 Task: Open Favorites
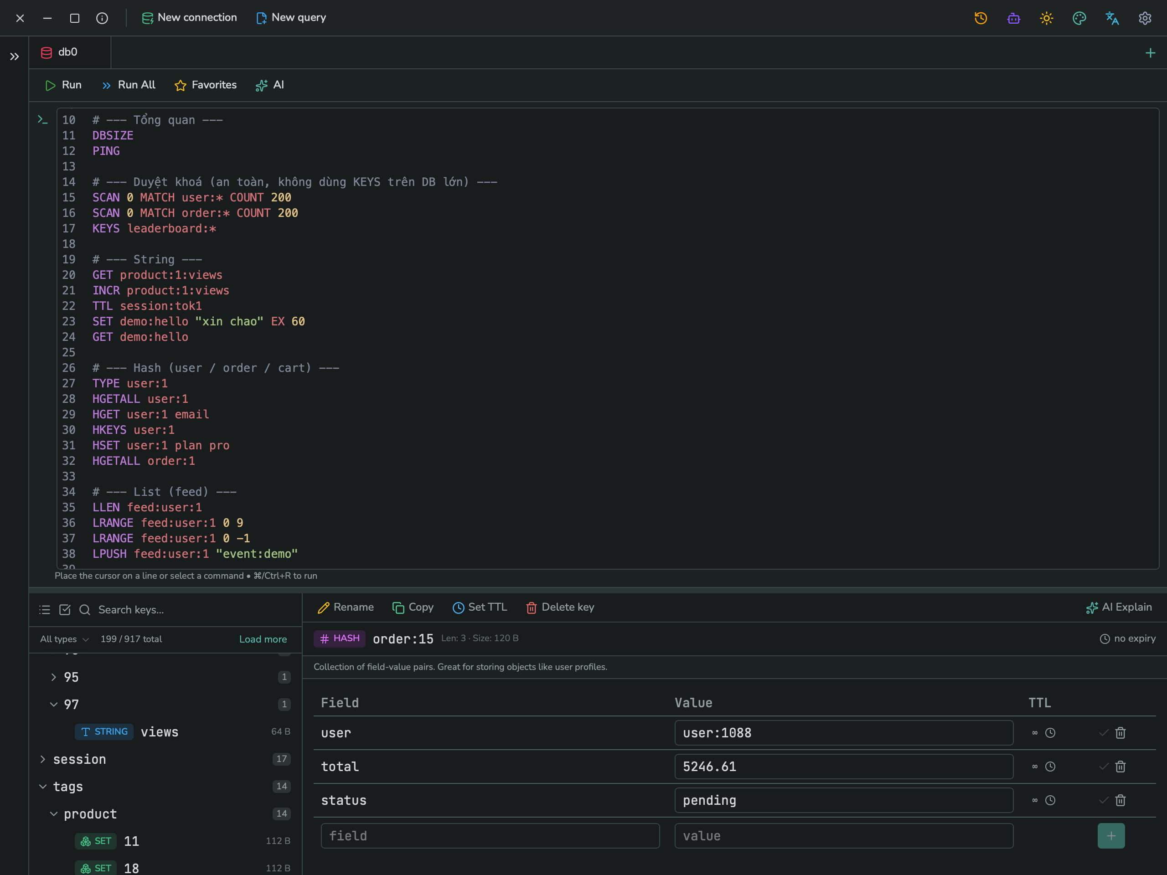coord(206,85)
